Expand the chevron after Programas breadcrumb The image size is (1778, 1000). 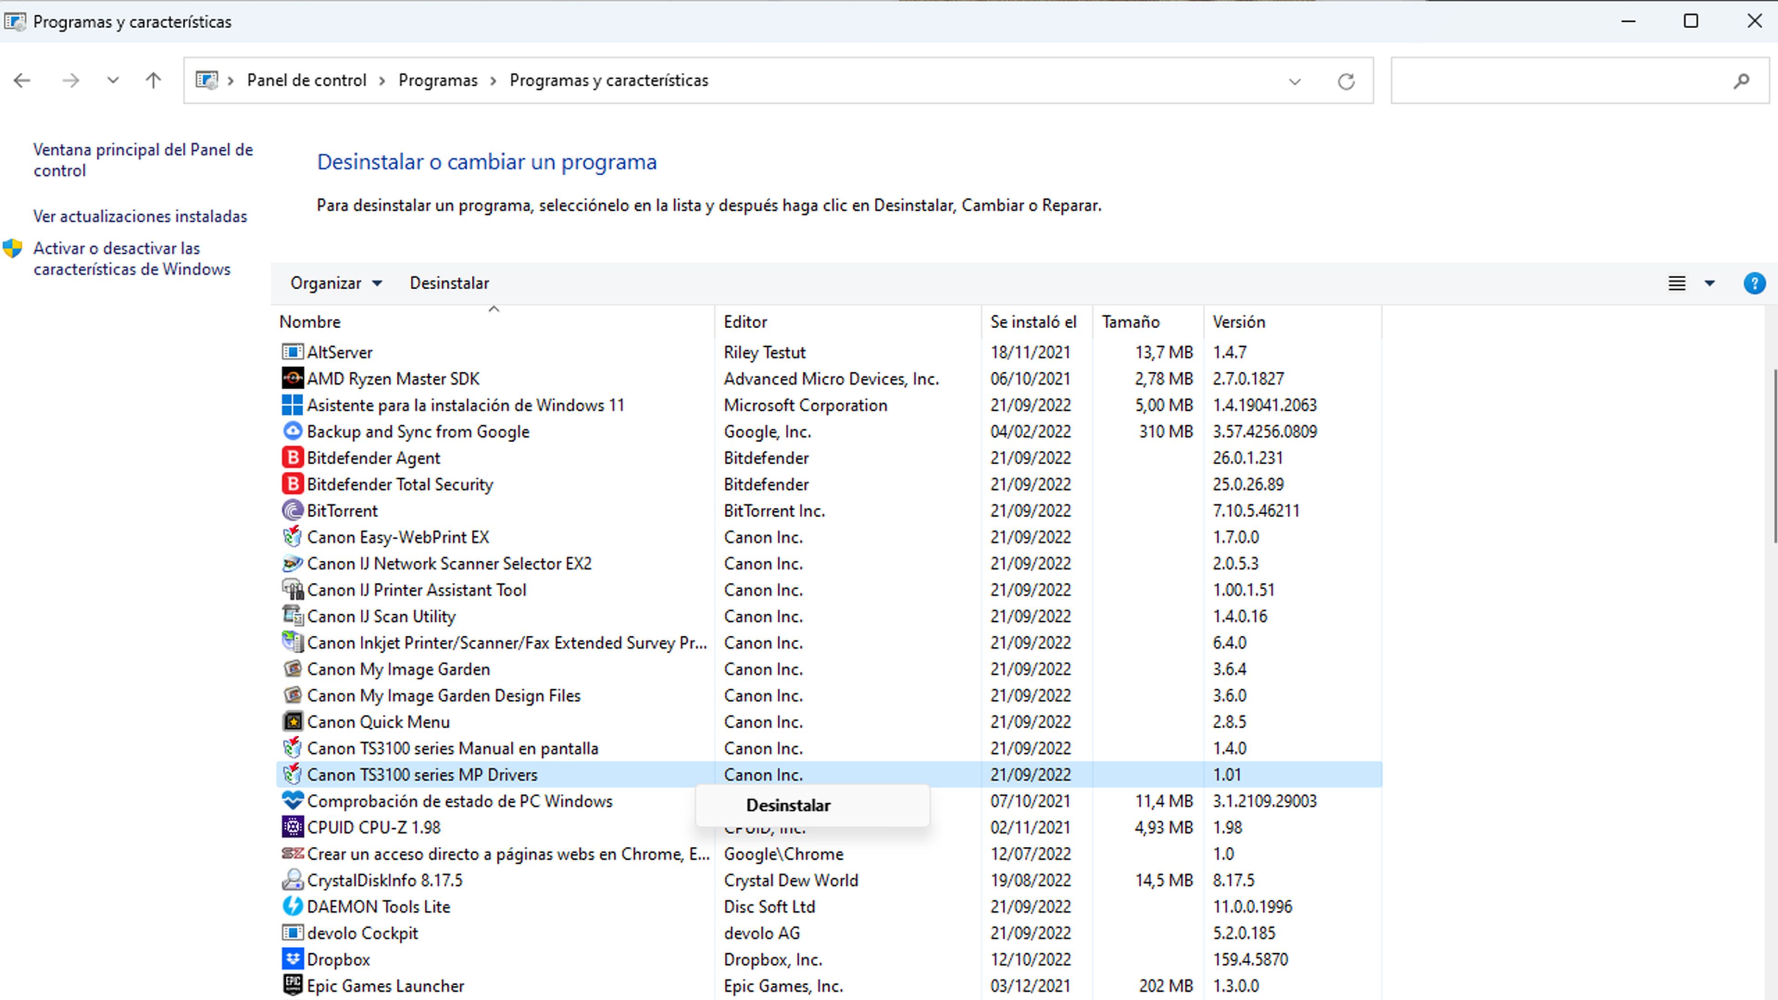(x=493, y=81)
